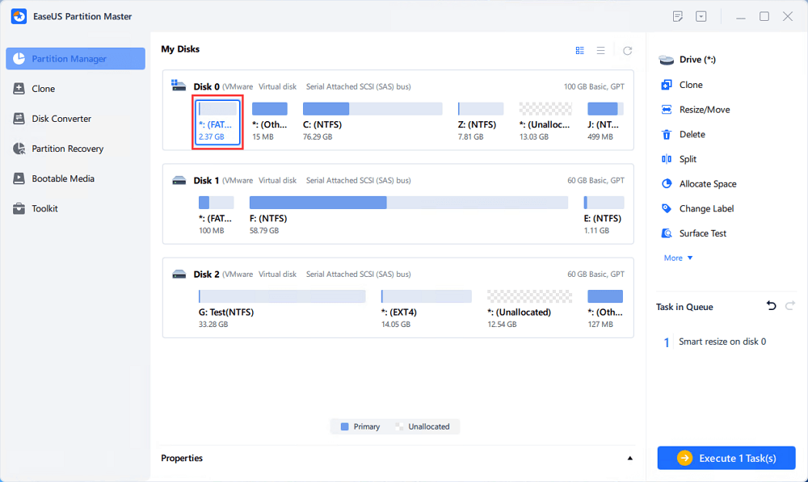This screenshot has width=808, height=482.
Task: Select the F: (NTFS) partition
Action: click(409, 216)
